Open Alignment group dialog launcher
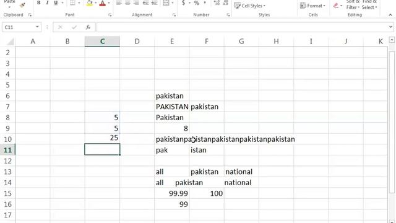This screenshot has height=223, width=396. coord(174,15)
